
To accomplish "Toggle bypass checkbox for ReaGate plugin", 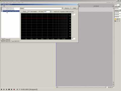I will (2, 8).
